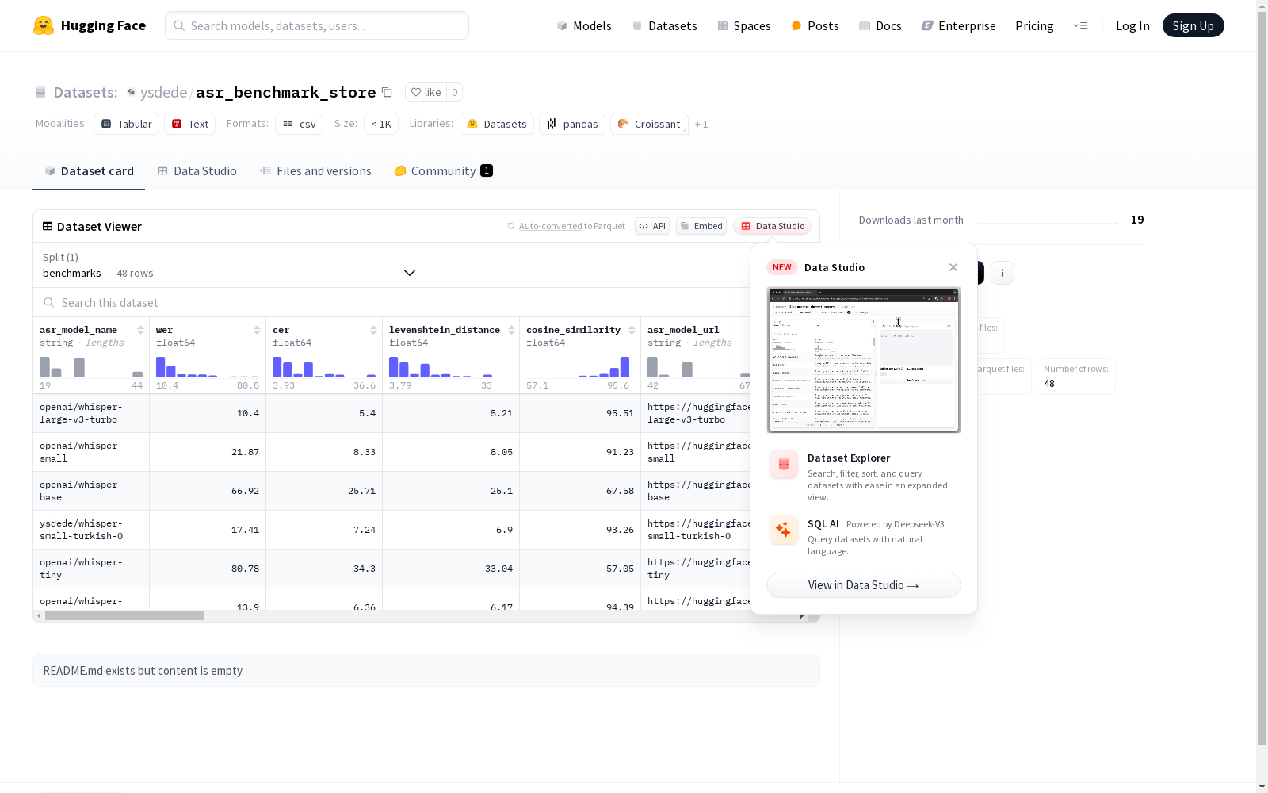Select the Tabular modality tag
The image size is (1268, 793).
127,124
